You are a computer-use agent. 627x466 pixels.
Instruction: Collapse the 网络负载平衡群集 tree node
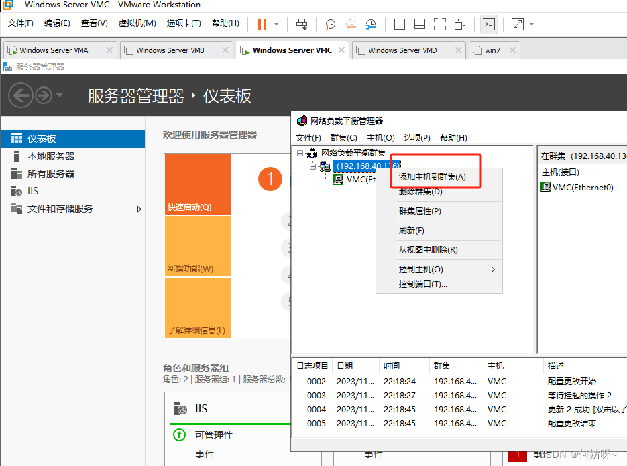[x=300, y=153]
